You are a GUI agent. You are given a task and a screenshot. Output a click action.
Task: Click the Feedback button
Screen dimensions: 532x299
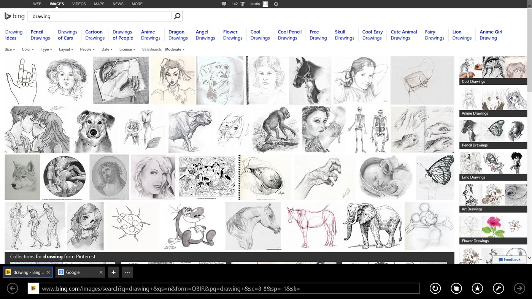[x=510, y=259]
